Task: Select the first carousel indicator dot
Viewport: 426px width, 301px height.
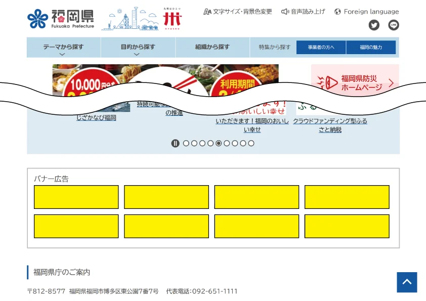Action: click(186, 143)
